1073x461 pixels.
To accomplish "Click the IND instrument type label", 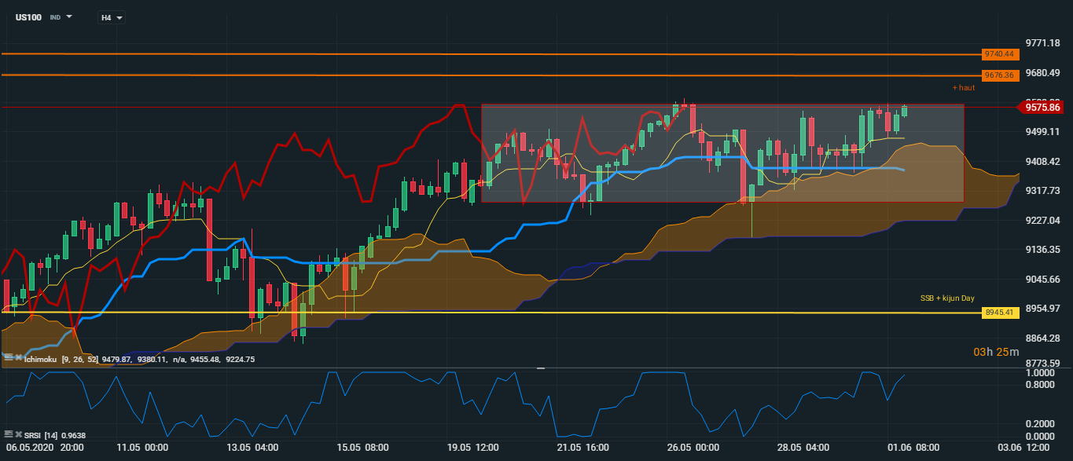I will (56, 17).
